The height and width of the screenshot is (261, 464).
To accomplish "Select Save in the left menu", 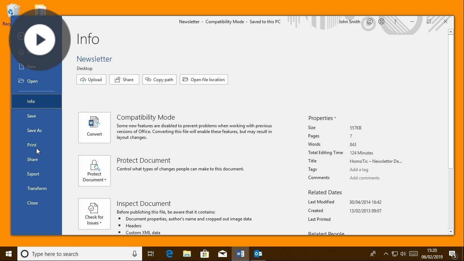I will click(36, 116).
